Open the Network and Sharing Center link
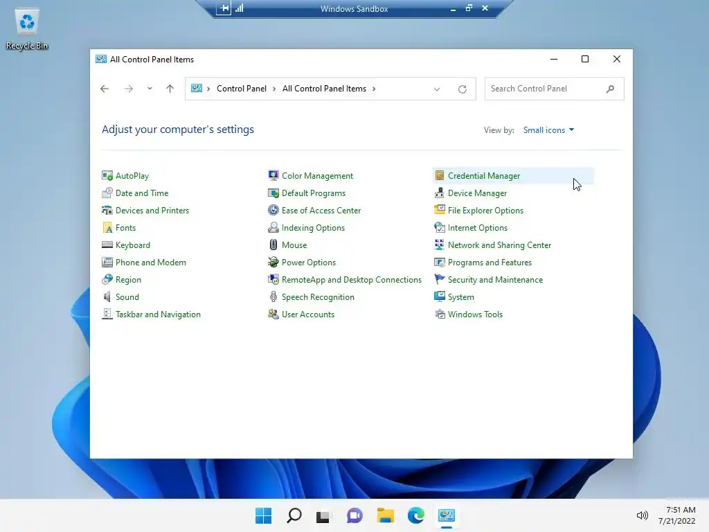 click(500, 245)
